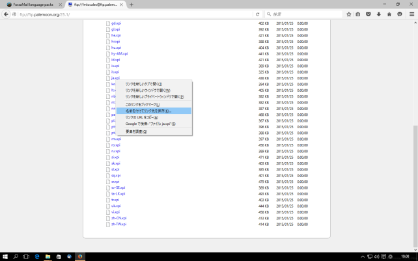Viewport: 418px width, 261px height.
Task: Focus the search box in toolbar
Action: tap(304, 14)
